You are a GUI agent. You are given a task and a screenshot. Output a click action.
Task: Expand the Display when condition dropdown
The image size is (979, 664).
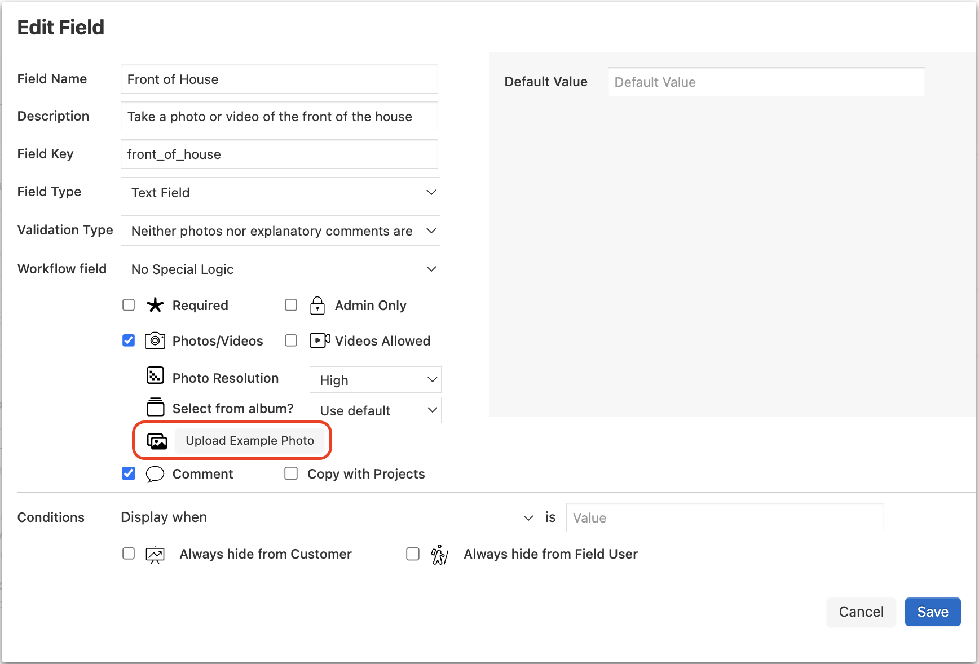click(377, 518)
